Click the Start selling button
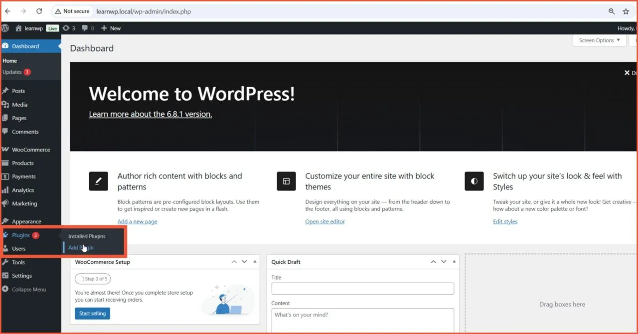This screenshot has height=334, width=638. click(92, 313)
